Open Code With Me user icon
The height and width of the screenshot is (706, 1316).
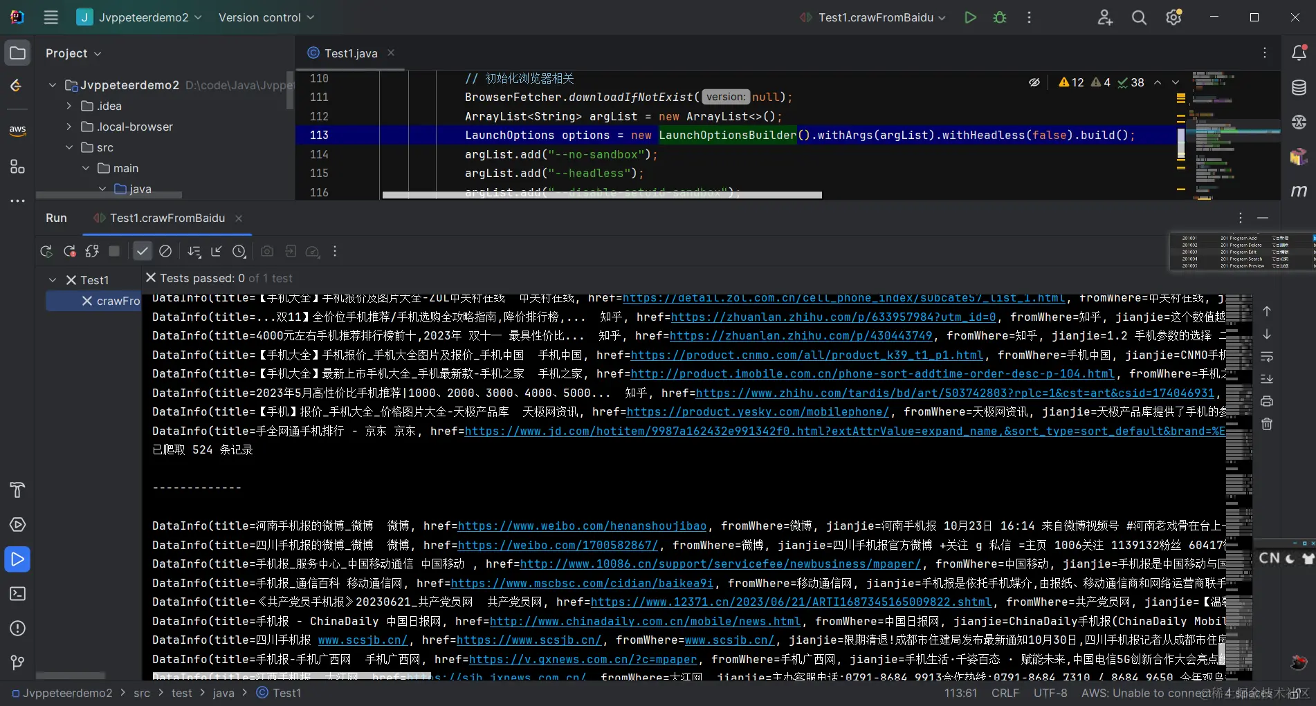click(x=1105, y=17)
